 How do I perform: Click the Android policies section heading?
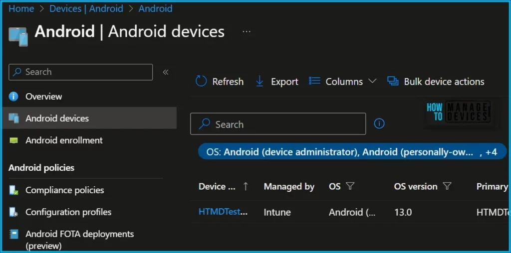pos(41,168)
